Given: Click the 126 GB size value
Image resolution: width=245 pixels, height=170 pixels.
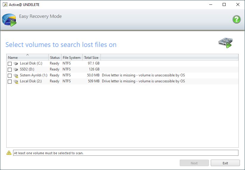Looking at the screenshot, I should pyautogui.click(x=94, y=69).
